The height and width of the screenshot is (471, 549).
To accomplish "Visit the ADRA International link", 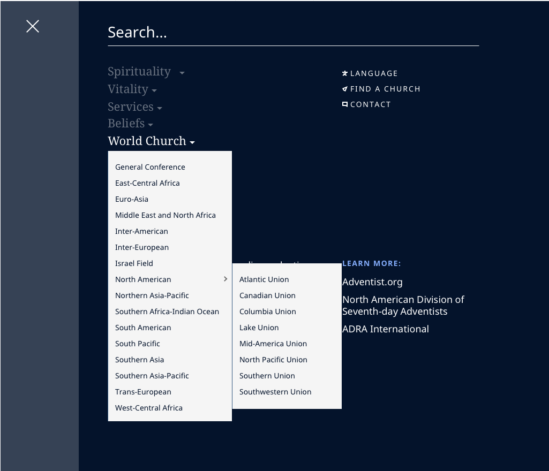I will [385, 329].
